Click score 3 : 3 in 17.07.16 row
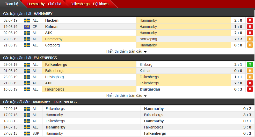 pyautogui.click(x=247, y=115)
